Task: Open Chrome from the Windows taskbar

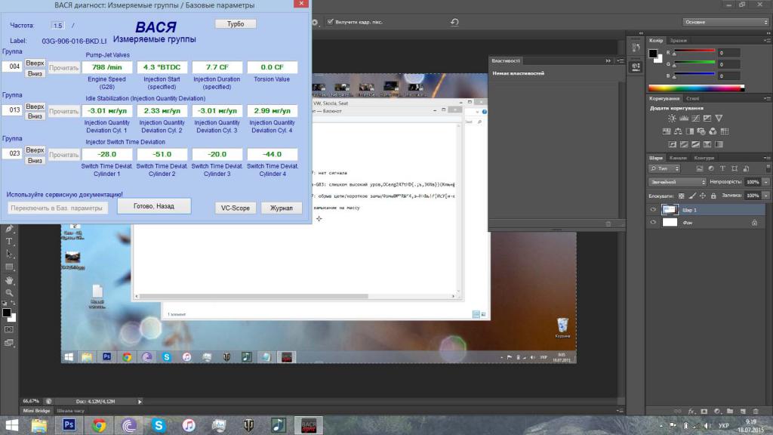Action: 99,425
